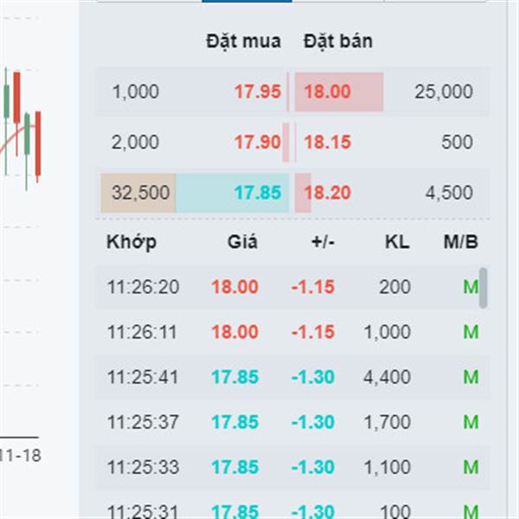Click the highlighted 17.85 bid price
The image size is (519, 519).
pyautogui.click(x=257, y=193)
